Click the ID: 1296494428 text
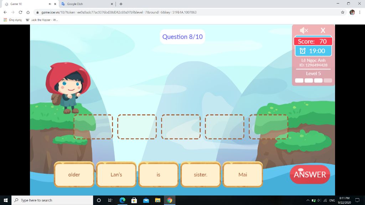This screenshot has height=205, width=365. pyautogui.click(x=313, y=65)
